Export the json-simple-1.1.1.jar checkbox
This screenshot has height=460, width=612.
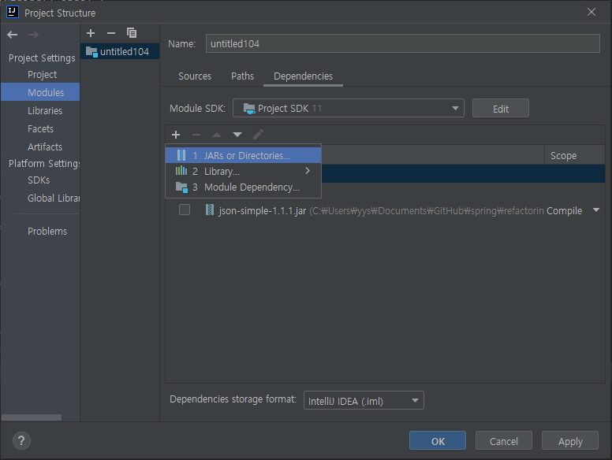pyautogui.click(x=185, y=210)
